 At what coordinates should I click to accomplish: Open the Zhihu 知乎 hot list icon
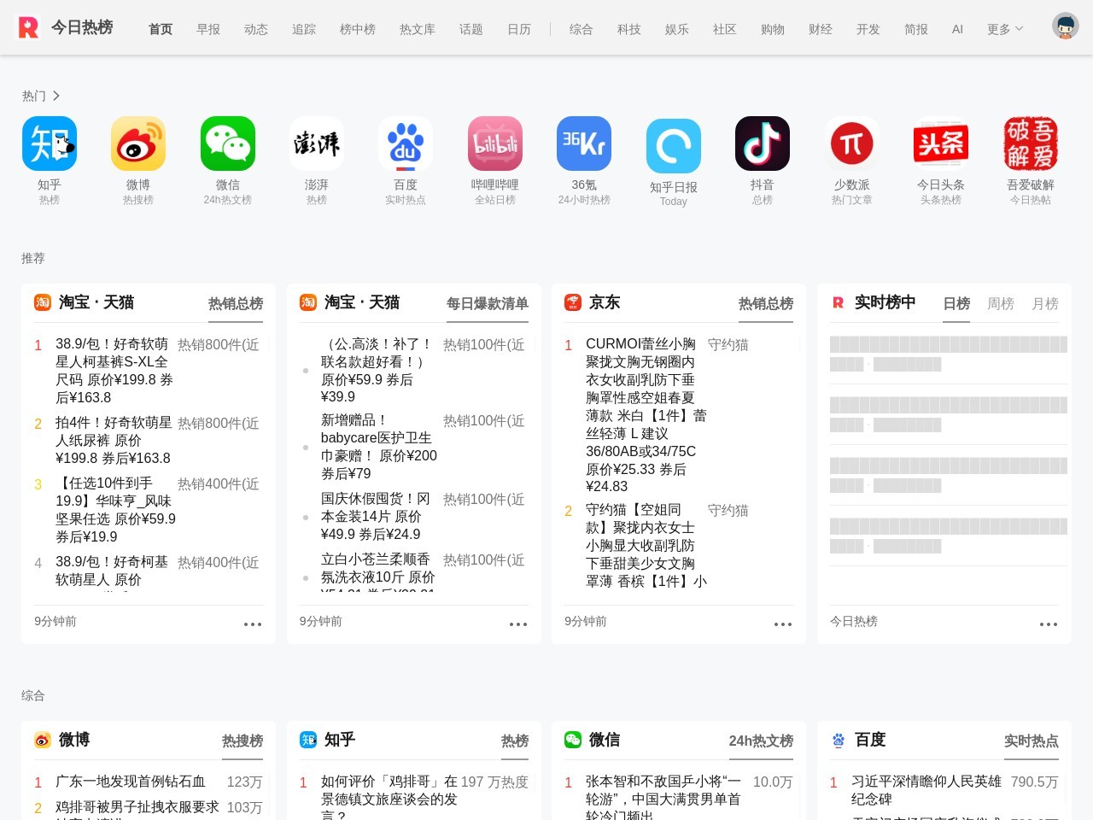click(49, 144)
